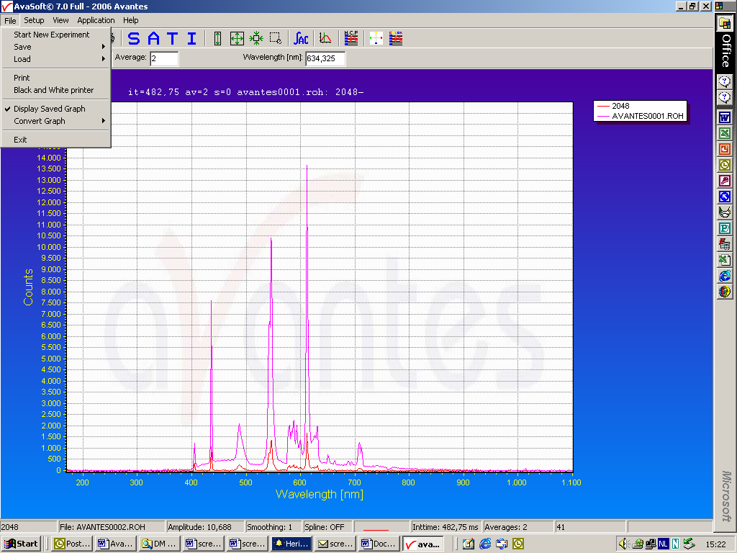Open the COLOR measurement toolbar icon

(396, 39)
